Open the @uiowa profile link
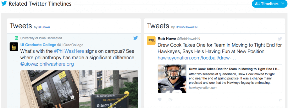This screenshot has height=108, width=288. point(44,27)
